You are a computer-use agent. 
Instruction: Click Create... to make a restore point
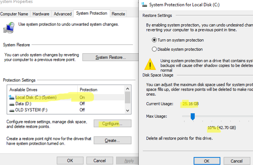click(112, 140)
